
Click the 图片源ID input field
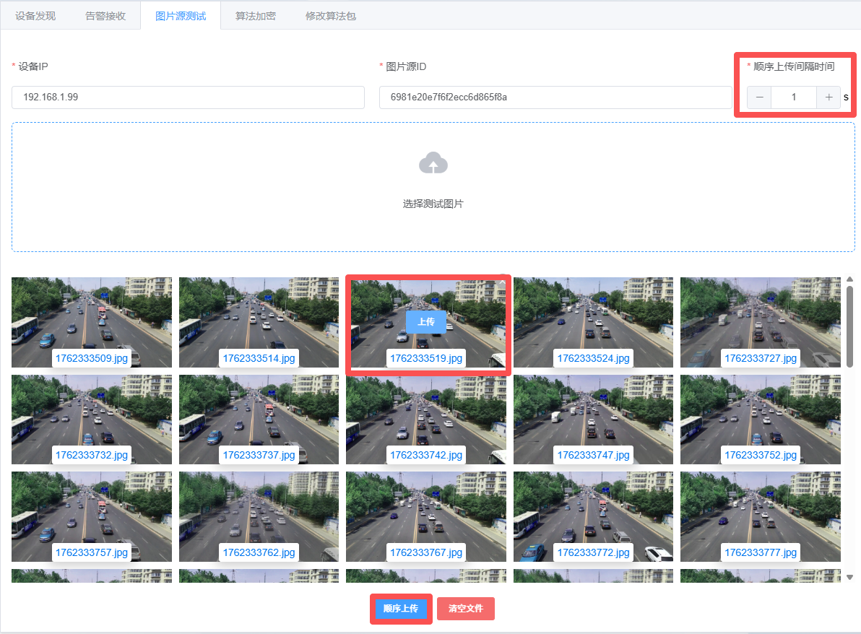point(555,97)
